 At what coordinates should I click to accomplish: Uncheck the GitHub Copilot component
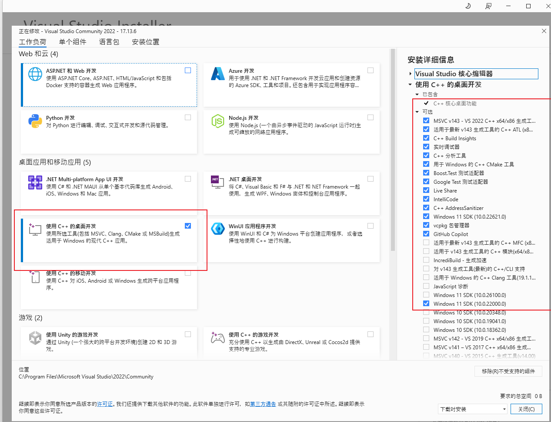click(426, 234)
